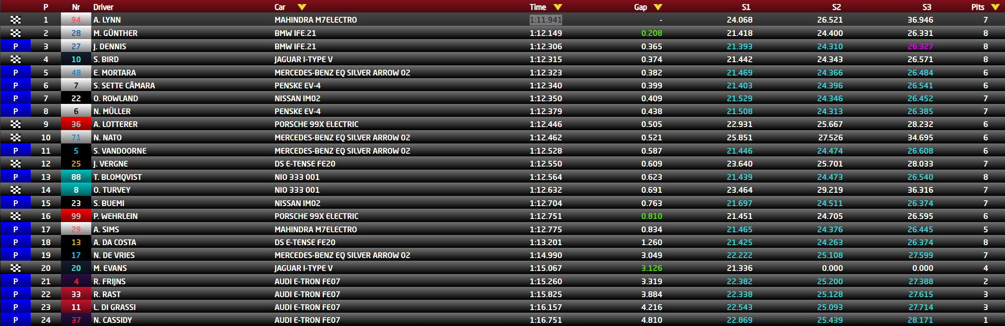Click driver name S. SETTE CÂMARA
The image size is (1005, 326).
[124, 85]
